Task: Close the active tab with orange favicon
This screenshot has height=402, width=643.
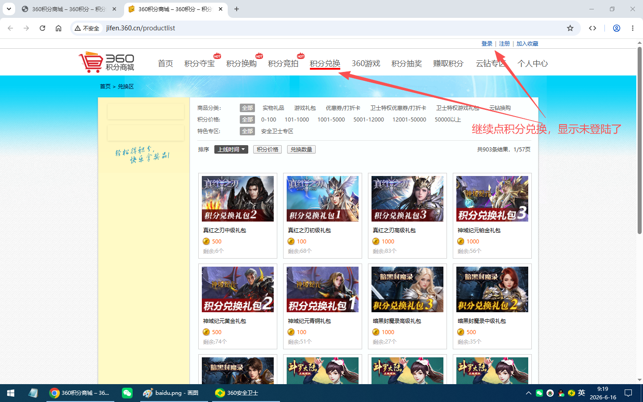Action: 221,9
